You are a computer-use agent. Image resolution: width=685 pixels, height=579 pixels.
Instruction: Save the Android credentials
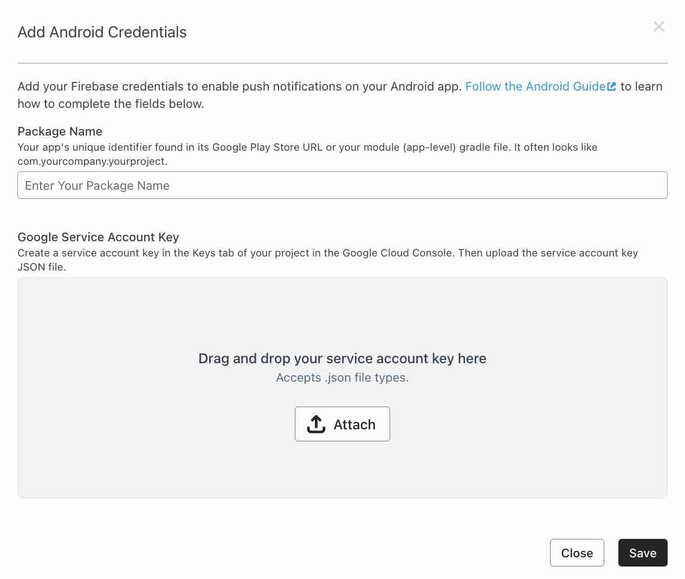click(x=643, y=552)
